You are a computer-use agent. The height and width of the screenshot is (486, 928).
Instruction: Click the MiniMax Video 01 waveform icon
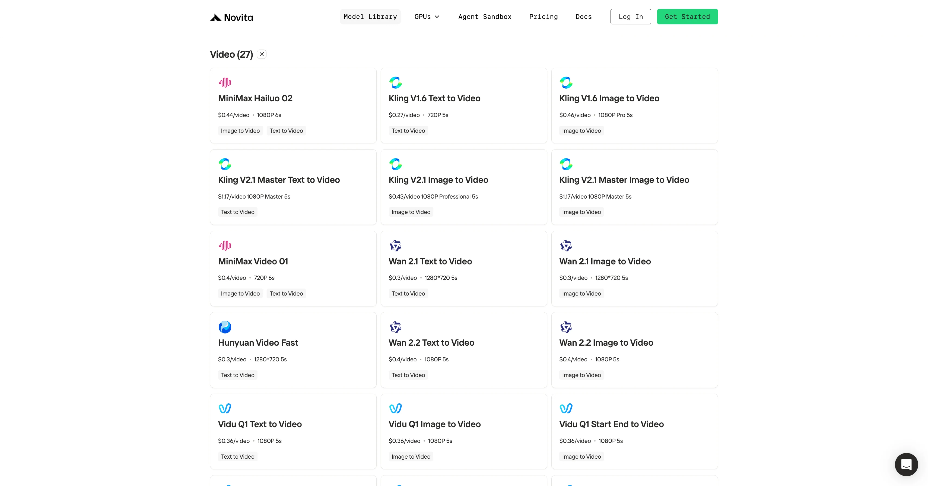(225, 245)
